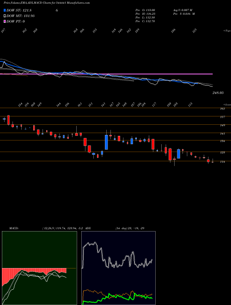Click the 149 price axis label
The height and width of the screenshot is (305, 231).
[222, 125]
